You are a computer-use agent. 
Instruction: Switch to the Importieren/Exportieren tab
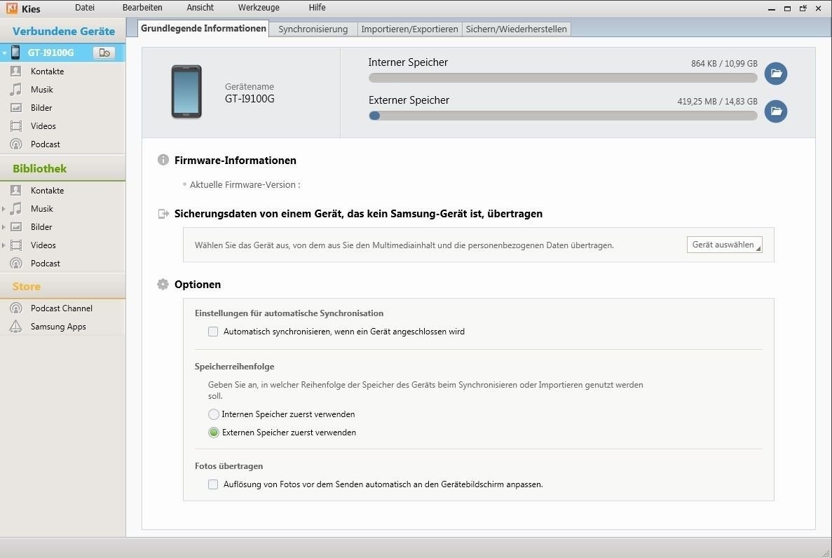pos(409,29)
